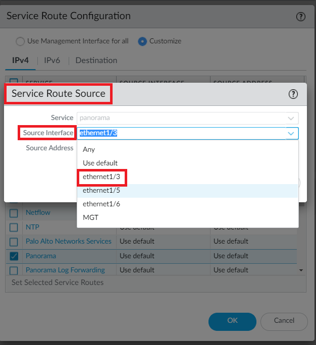Switch to the IPv6 tab
This screenshot has height=345, width=316.
click(52, 61)
